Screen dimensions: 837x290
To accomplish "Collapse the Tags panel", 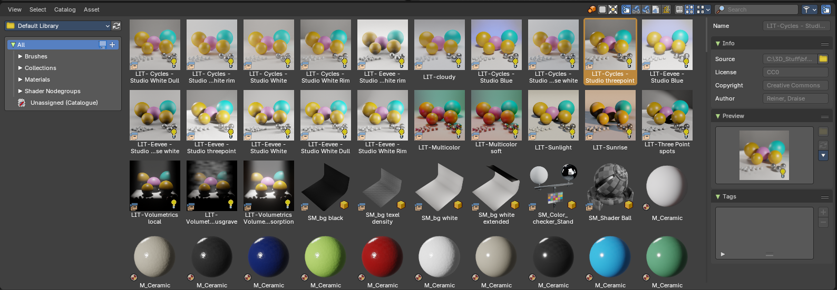I will (718, 196).
